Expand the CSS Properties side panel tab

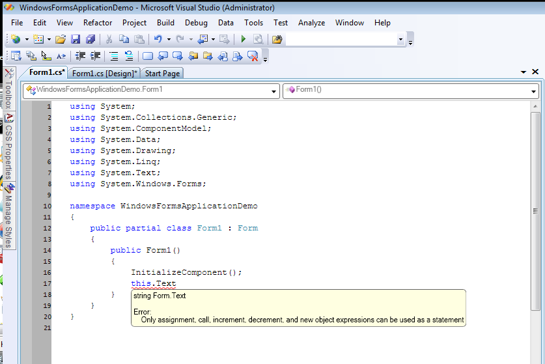[9, 147]
